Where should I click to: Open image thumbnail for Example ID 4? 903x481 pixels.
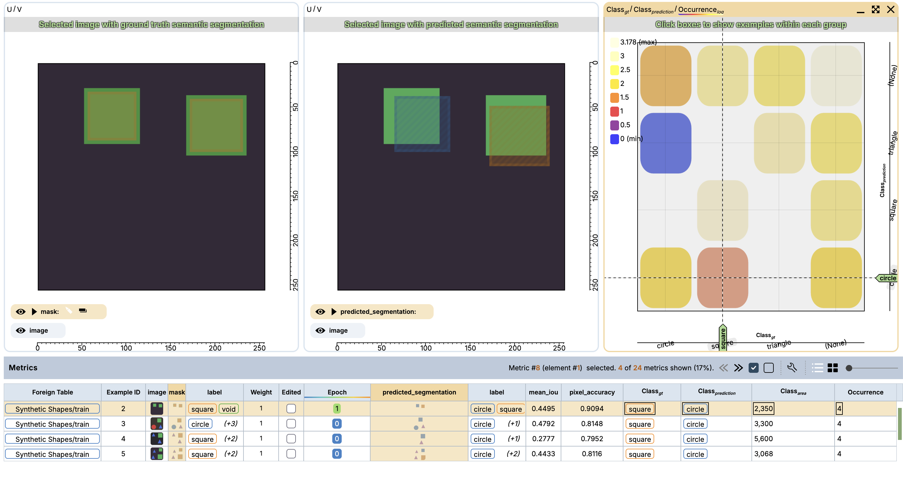coord(157,439)
